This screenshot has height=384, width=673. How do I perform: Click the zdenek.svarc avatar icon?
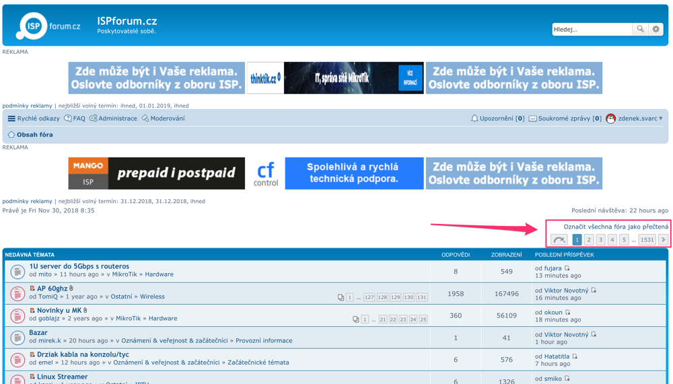[x=611, y=118]
